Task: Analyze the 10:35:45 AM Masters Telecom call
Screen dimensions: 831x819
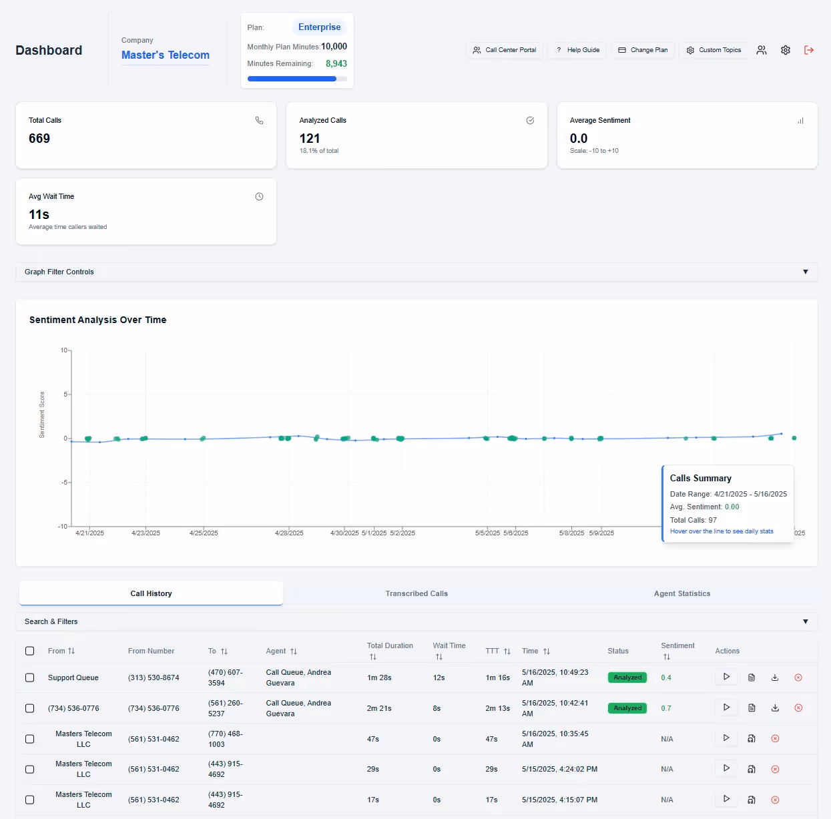Action: coord(752,739)
